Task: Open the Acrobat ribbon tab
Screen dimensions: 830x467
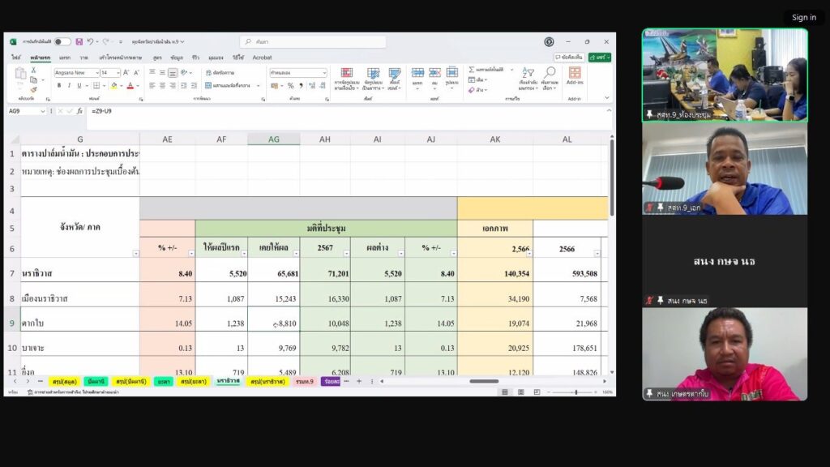Action: coord(262,58)
